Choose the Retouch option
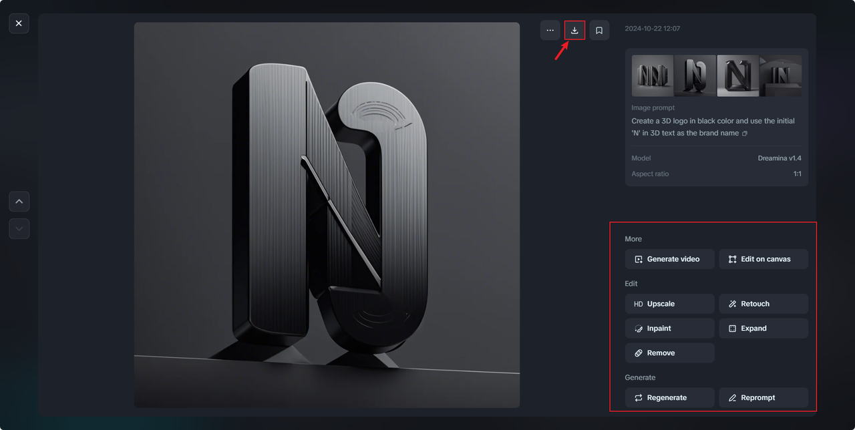 [x=763, y=304]
